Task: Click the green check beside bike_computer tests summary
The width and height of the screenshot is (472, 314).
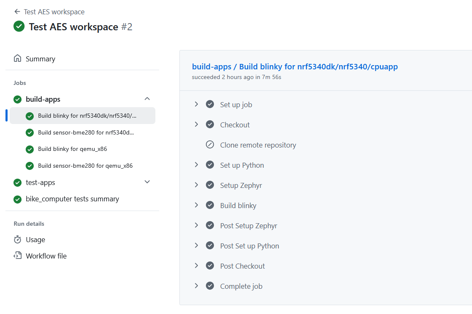Action: (17, 199)
